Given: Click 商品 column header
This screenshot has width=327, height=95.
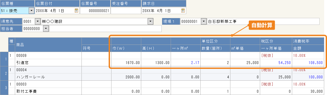Looking at the screenshot, I should tap(48, 45).
